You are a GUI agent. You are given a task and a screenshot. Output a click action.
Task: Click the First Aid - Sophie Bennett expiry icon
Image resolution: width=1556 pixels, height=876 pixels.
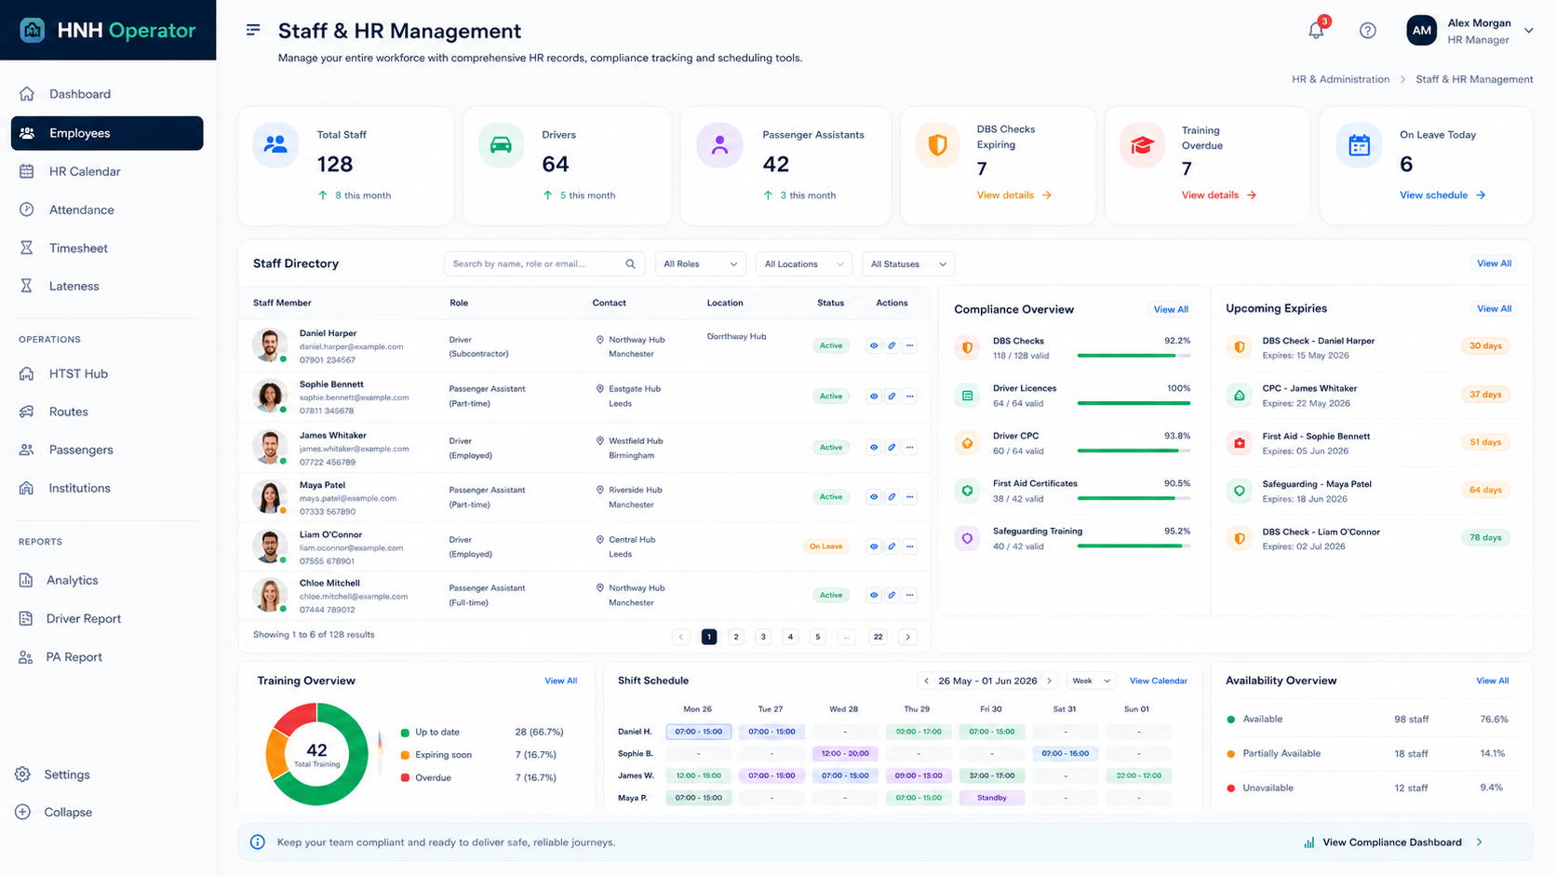1240,443
